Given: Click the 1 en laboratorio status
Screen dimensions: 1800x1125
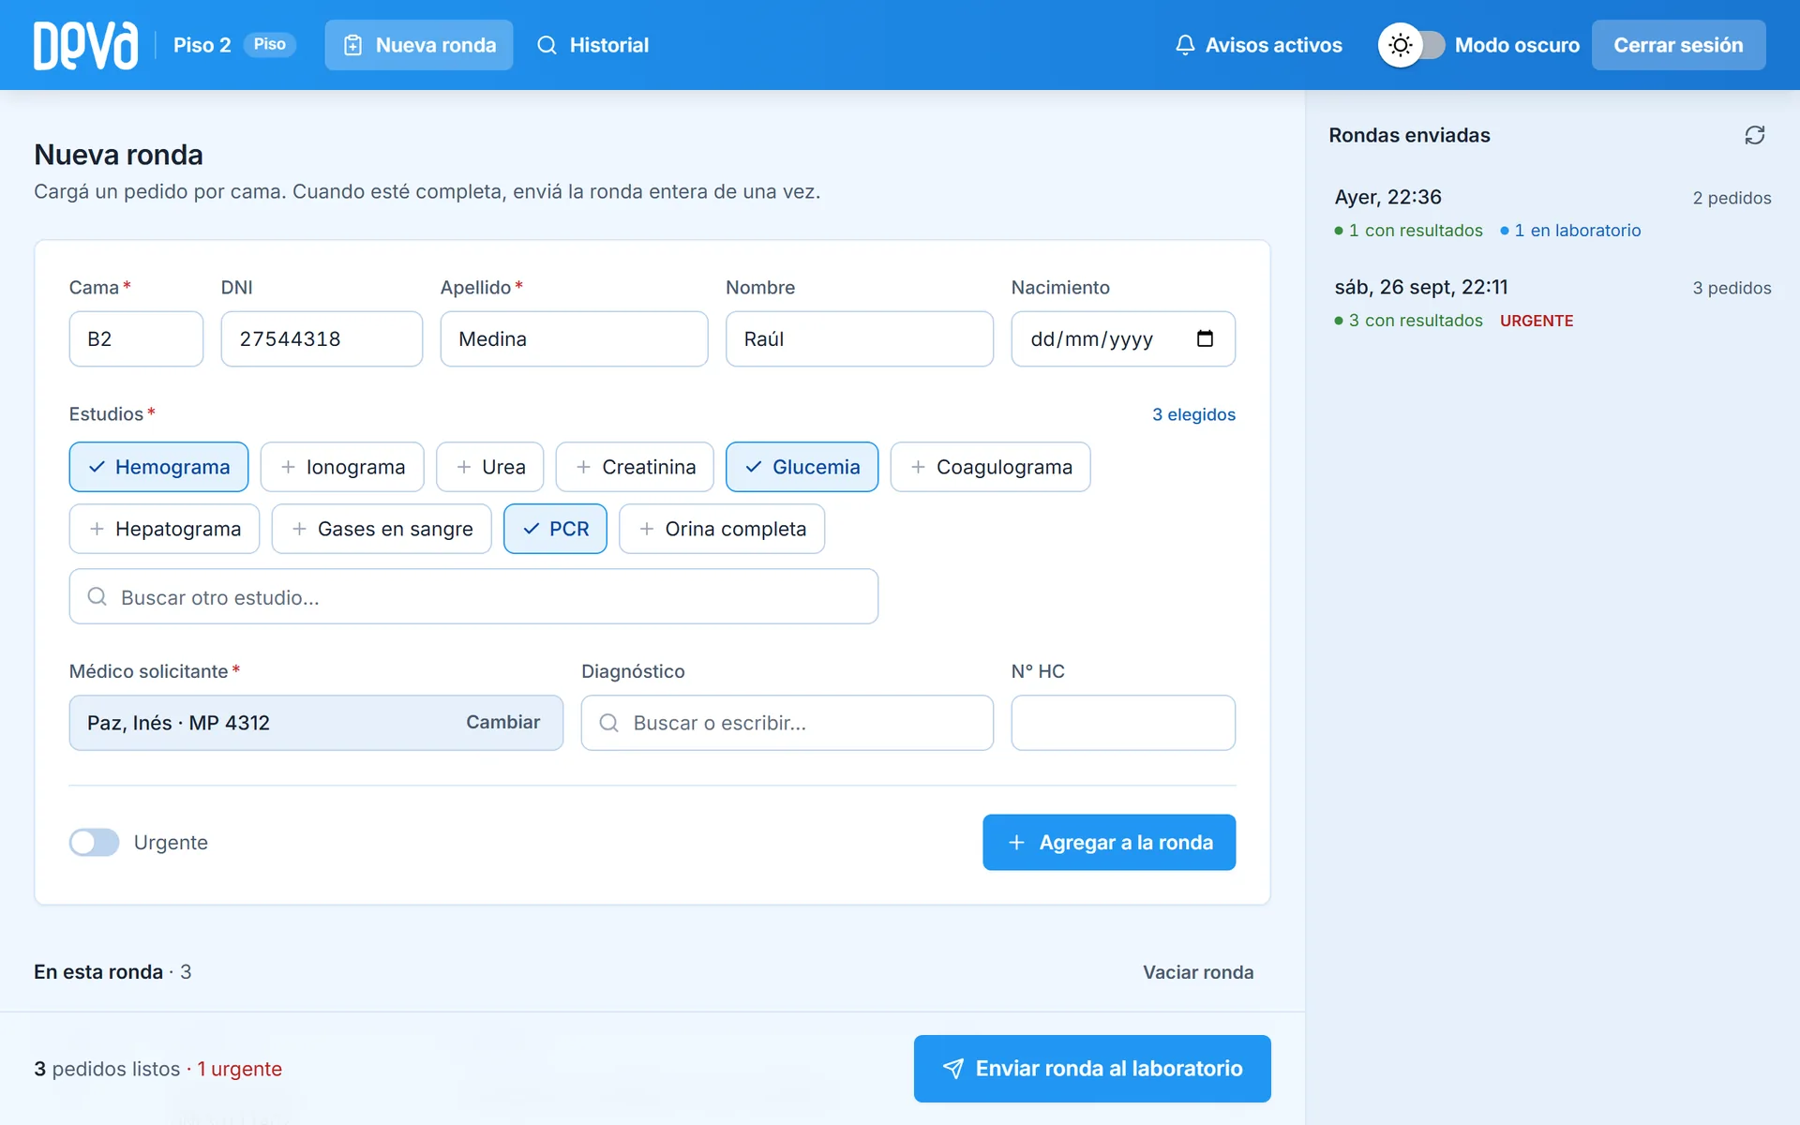Looking at the screenshot, I should tap(1570, 231).
